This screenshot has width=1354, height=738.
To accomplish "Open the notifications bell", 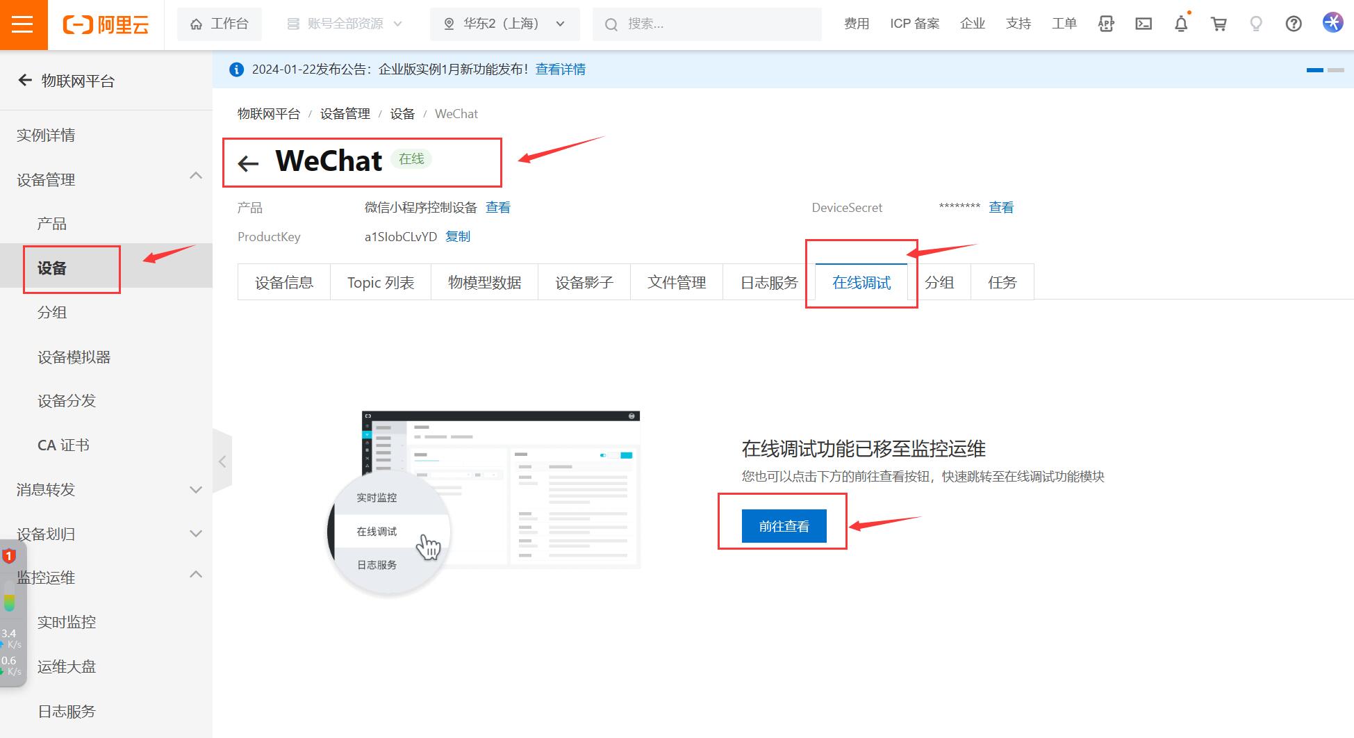I will pos(1181,24).
